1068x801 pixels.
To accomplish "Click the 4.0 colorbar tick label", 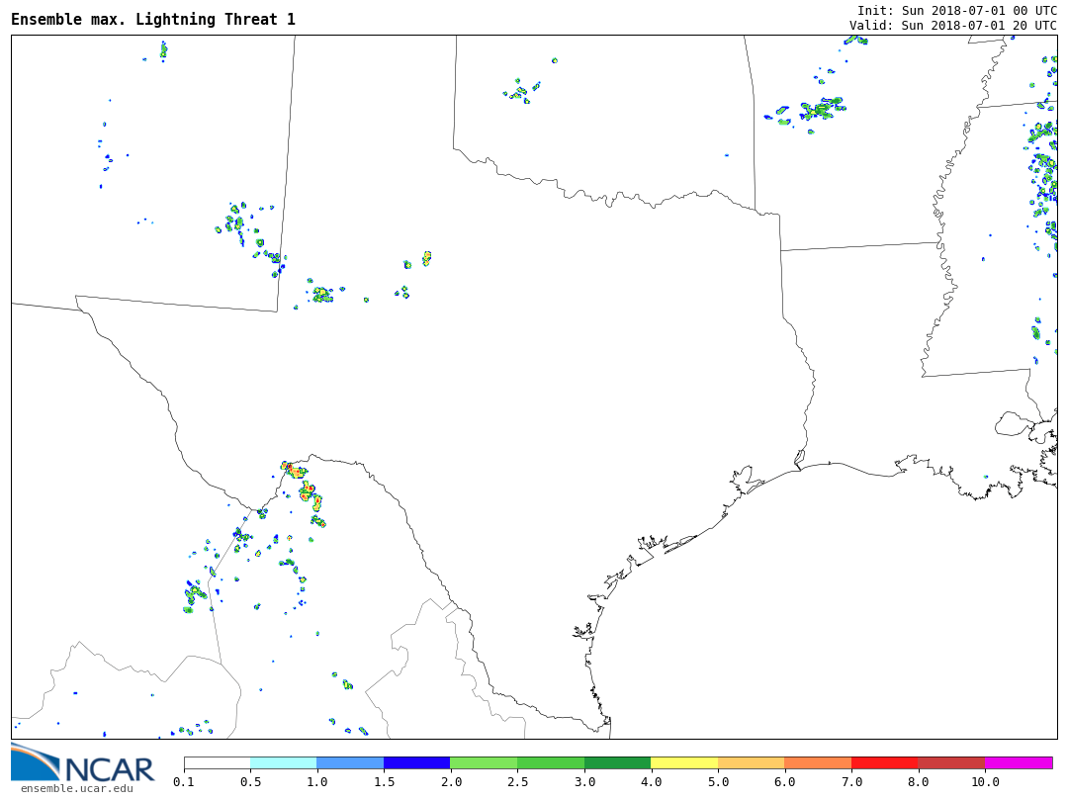I will [x=651, y=782].
